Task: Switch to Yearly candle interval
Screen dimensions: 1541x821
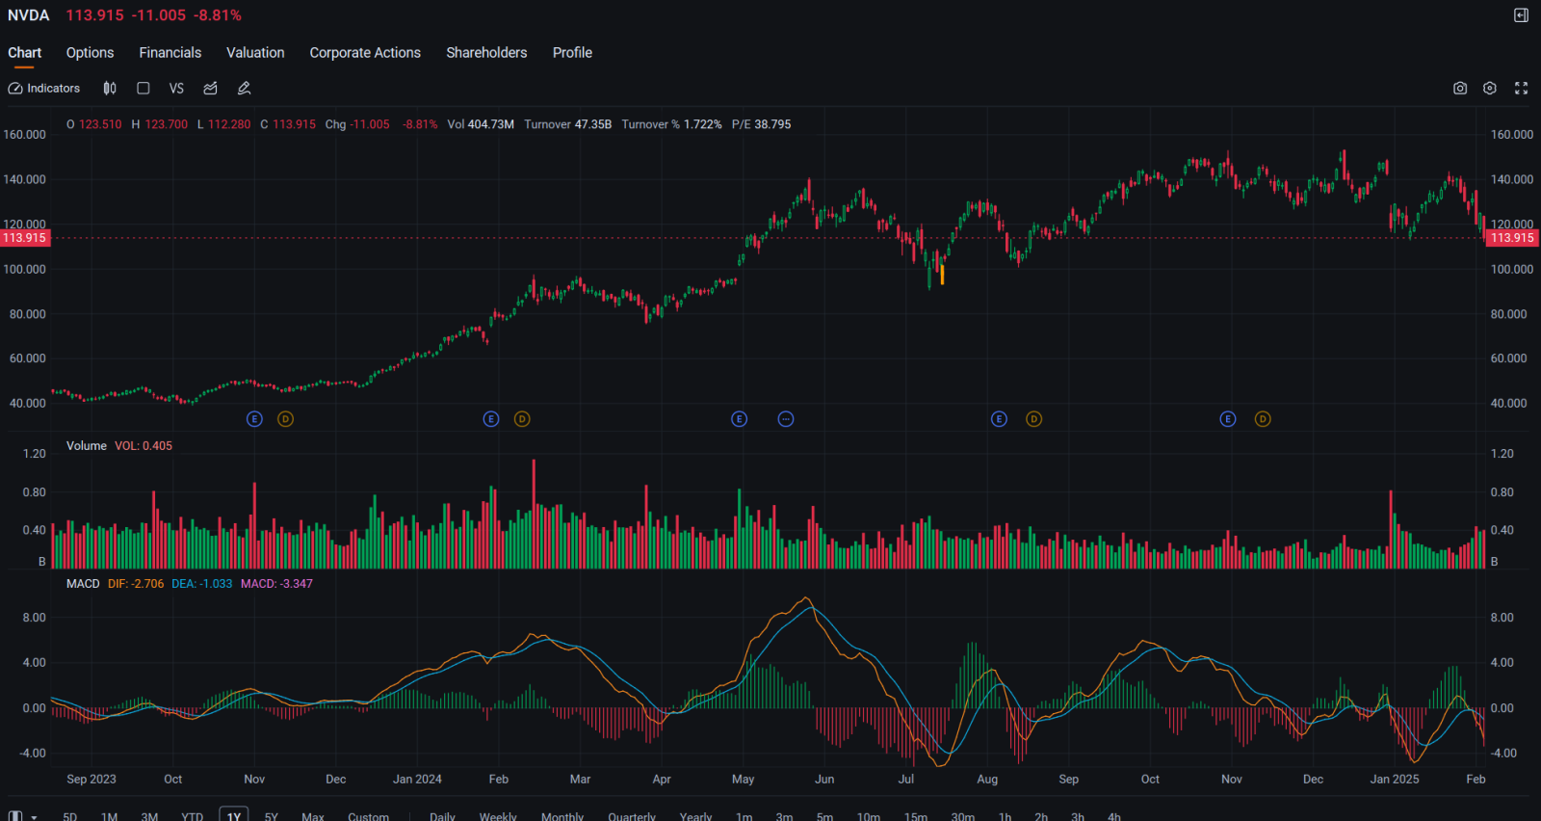Action: pyautogui.click(x=696, y=816)
